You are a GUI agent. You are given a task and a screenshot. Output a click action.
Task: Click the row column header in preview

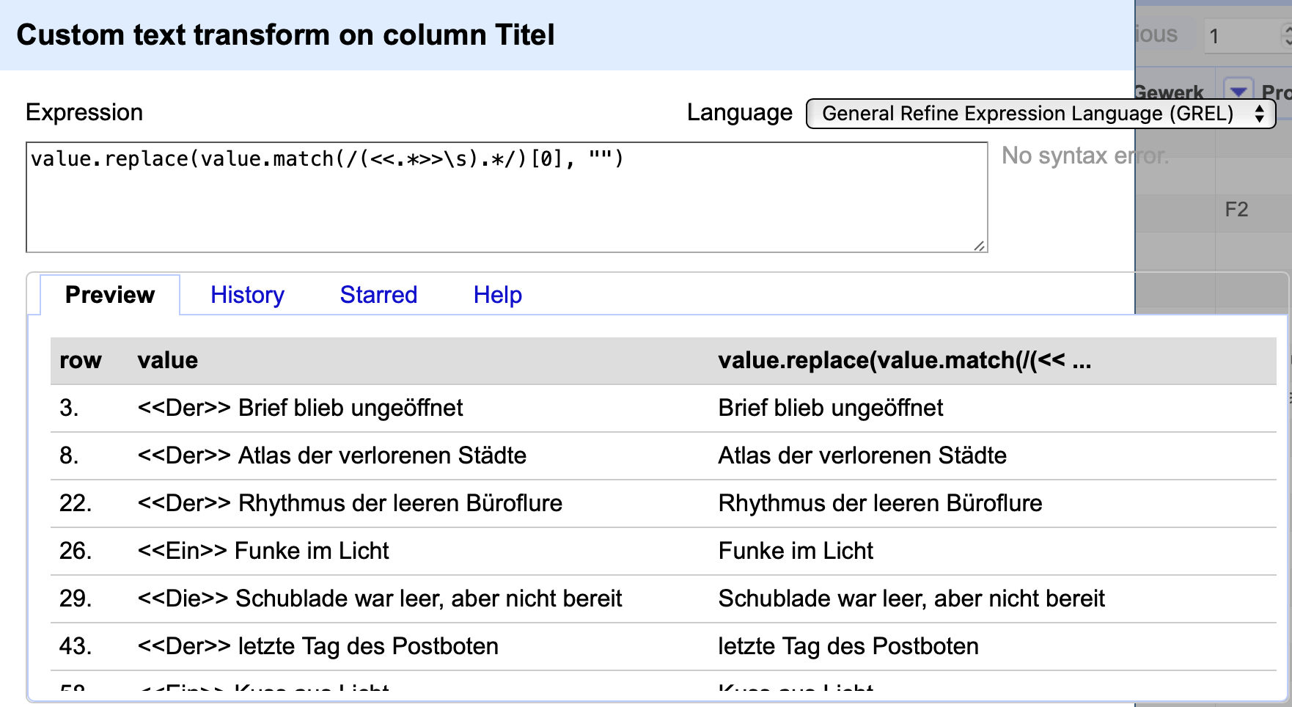click(81, 360)
